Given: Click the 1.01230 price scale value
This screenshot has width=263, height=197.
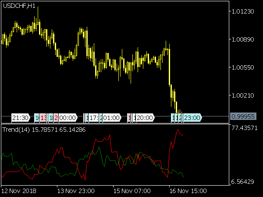Looking at the screenshot, I should tap(243, 11).
